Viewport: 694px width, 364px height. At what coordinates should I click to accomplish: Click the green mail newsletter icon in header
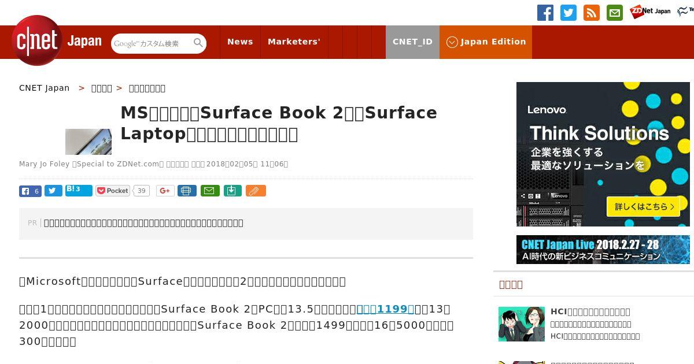coord(615,13)
